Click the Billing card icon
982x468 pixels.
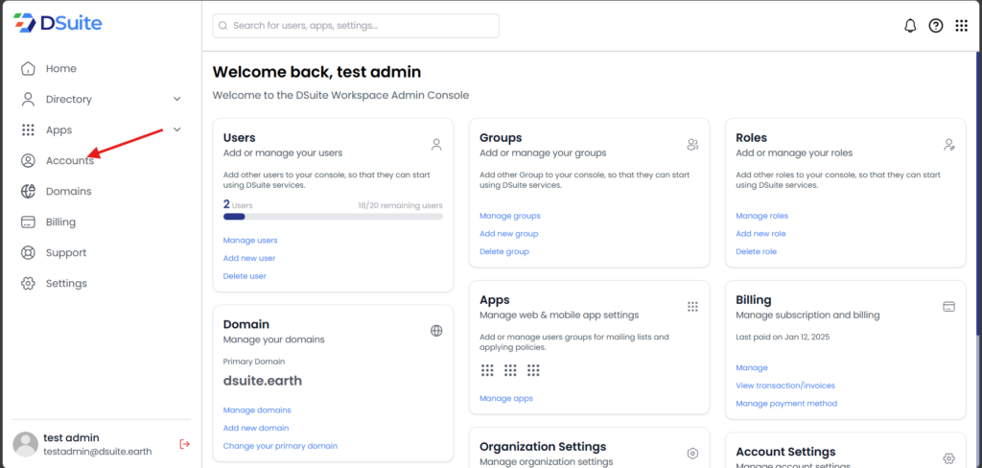(x=948, y=307)
